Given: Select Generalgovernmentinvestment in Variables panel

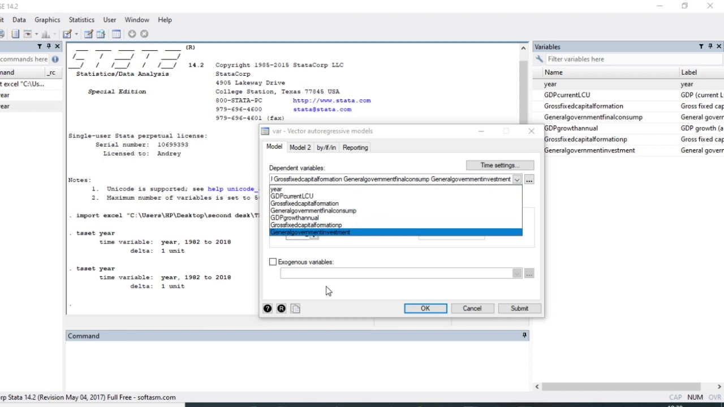Looking at the screenshot, I should 589,150.
